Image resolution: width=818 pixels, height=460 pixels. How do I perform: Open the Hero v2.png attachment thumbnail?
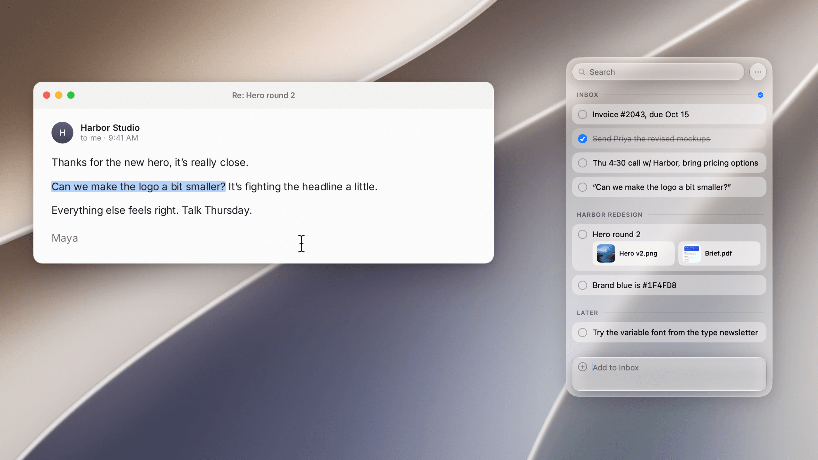point(633,253)
